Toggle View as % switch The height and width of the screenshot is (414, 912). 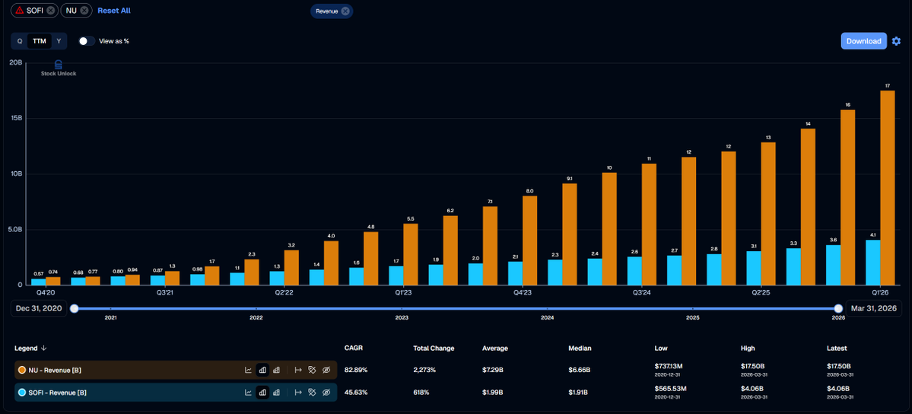pyautogui.click(x=87, y=41)
